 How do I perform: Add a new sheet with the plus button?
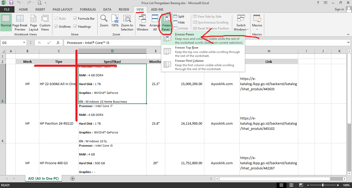(x=72, y=178)
